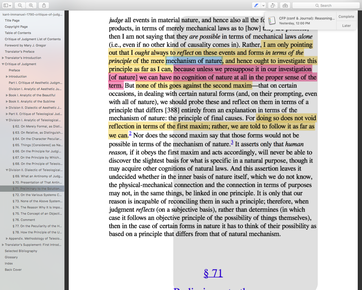Expand the Appendix. Methodology outline entry

(7, 238)
